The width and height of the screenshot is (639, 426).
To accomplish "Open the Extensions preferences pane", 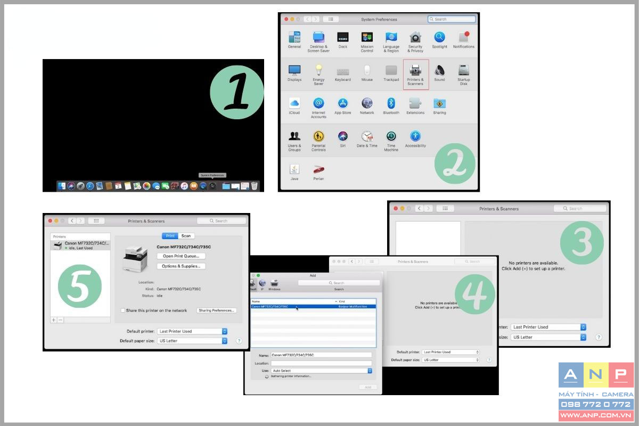I will pos(415,106).
